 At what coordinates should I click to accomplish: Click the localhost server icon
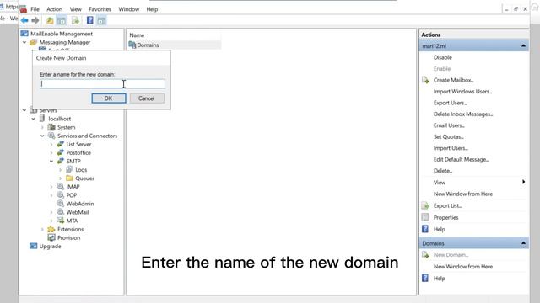click(42, 119)
